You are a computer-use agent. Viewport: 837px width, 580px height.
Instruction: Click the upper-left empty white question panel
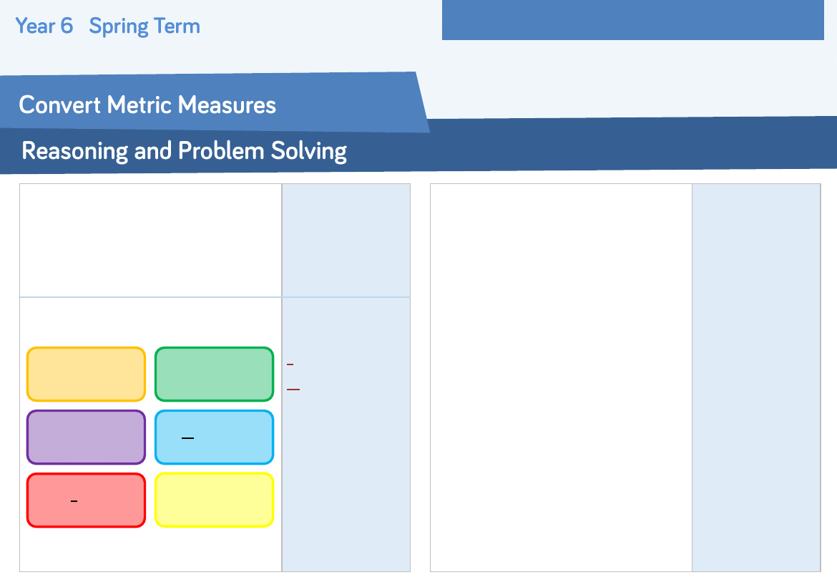click(150, 240)
